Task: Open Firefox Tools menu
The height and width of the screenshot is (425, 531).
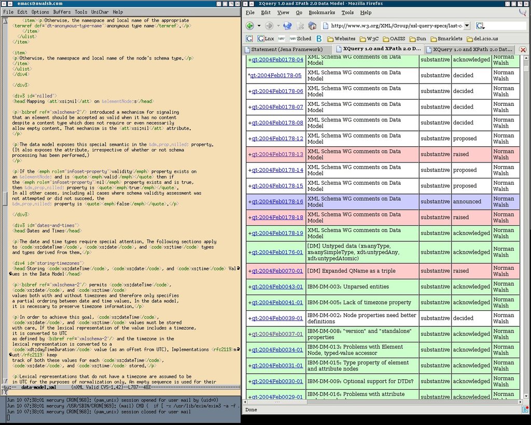Action: 347,12
